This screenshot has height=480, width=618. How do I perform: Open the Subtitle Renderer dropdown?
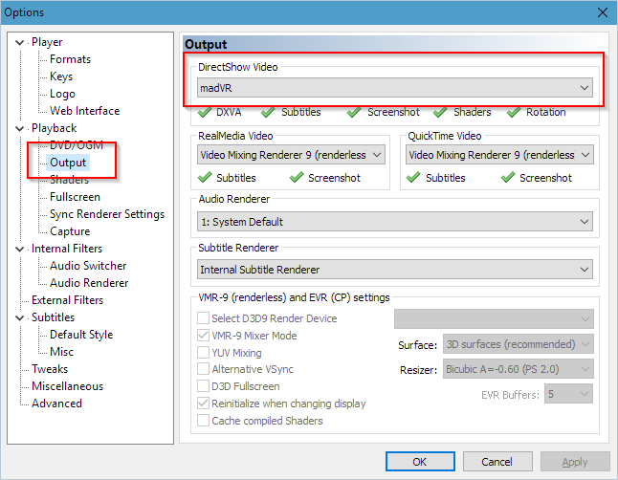(395, 270)
